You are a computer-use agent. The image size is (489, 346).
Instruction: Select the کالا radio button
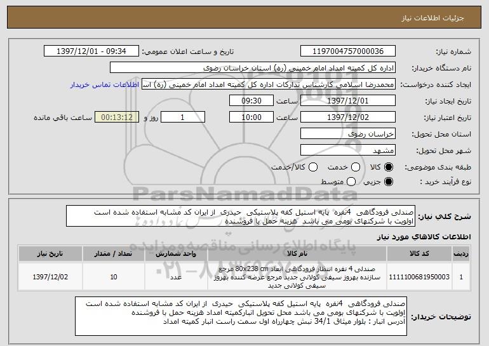point(389,167)
